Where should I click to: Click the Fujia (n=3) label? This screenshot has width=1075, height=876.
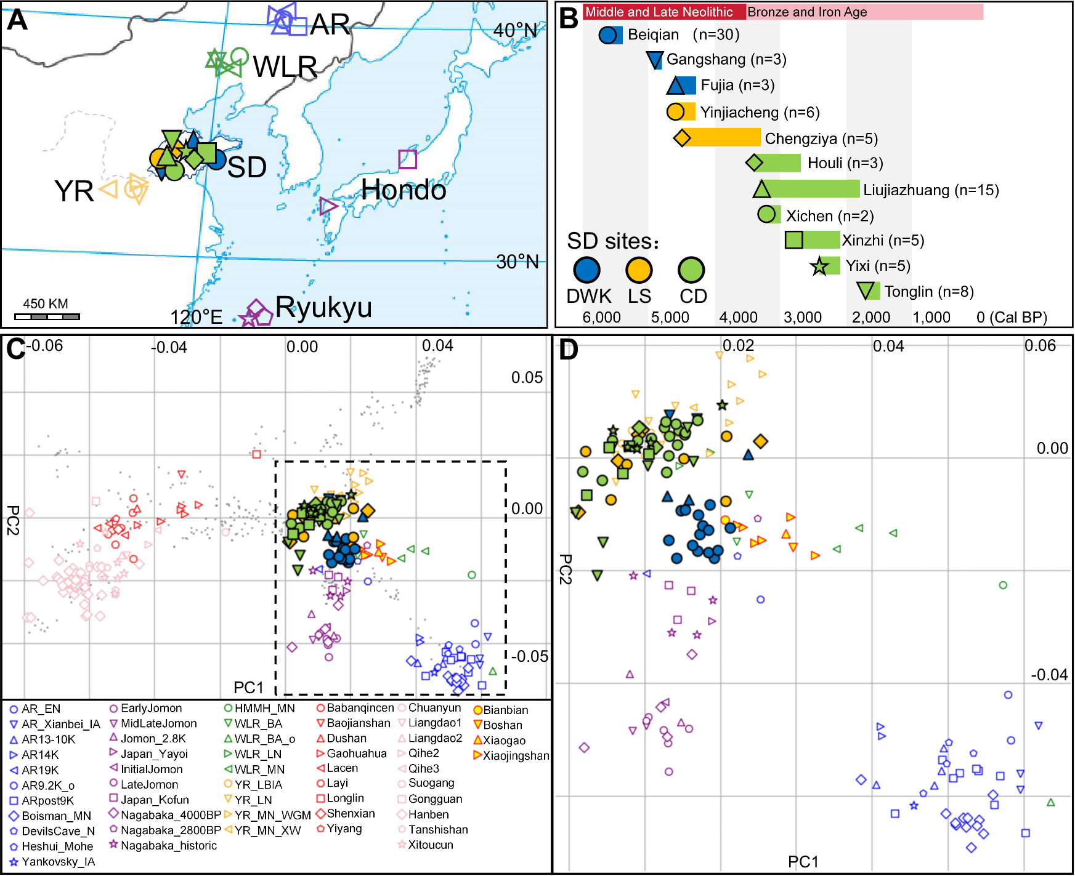(x=737, y=85)
